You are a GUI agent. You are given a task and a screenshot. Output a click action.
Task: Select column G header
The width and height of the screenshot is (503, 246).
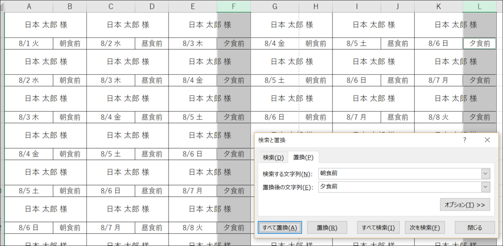275,6
